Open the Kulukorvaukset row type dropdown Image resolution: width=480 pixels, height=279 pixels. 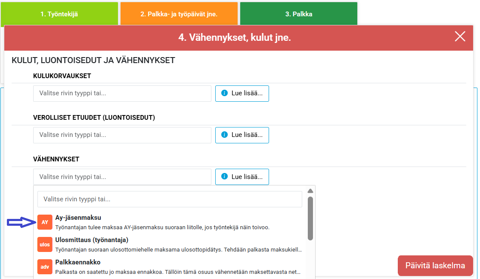[122, 93]
